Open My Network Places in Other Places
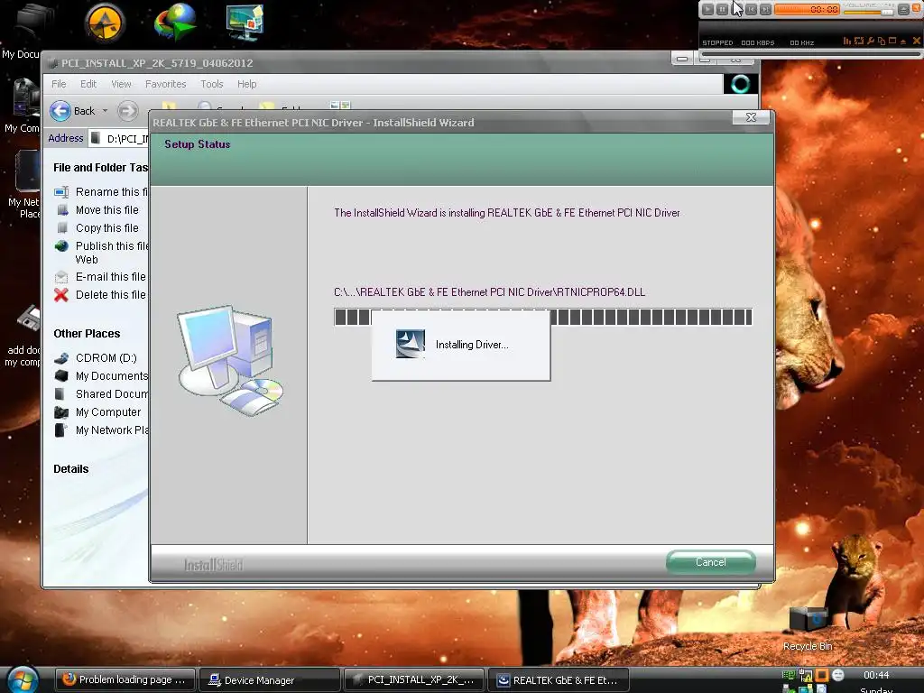Viewport: 924px width, 693px height. coord(112,430)
